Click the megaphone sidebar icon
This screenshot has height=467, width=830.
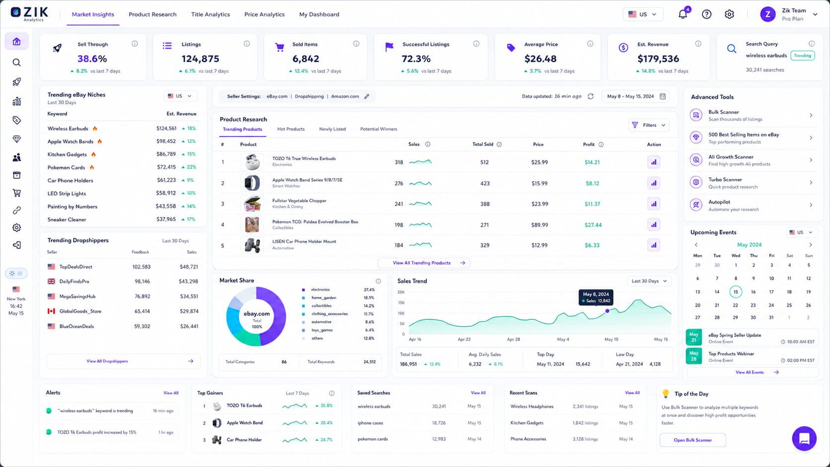click(16, 245)
